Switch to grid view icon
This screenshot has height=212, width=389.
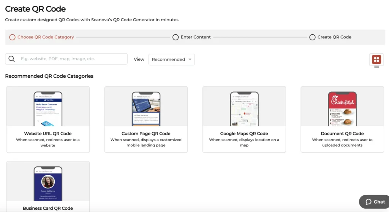tap(376, 59)
